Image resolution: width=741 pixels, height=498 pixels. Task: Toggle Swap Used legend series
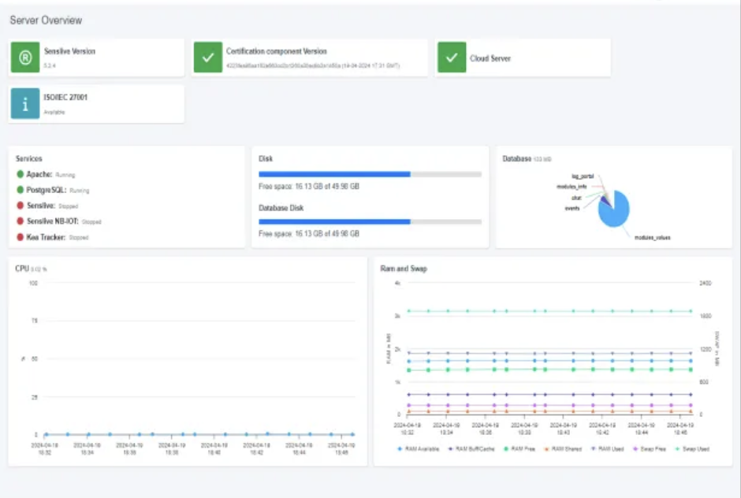click(692, 449)
